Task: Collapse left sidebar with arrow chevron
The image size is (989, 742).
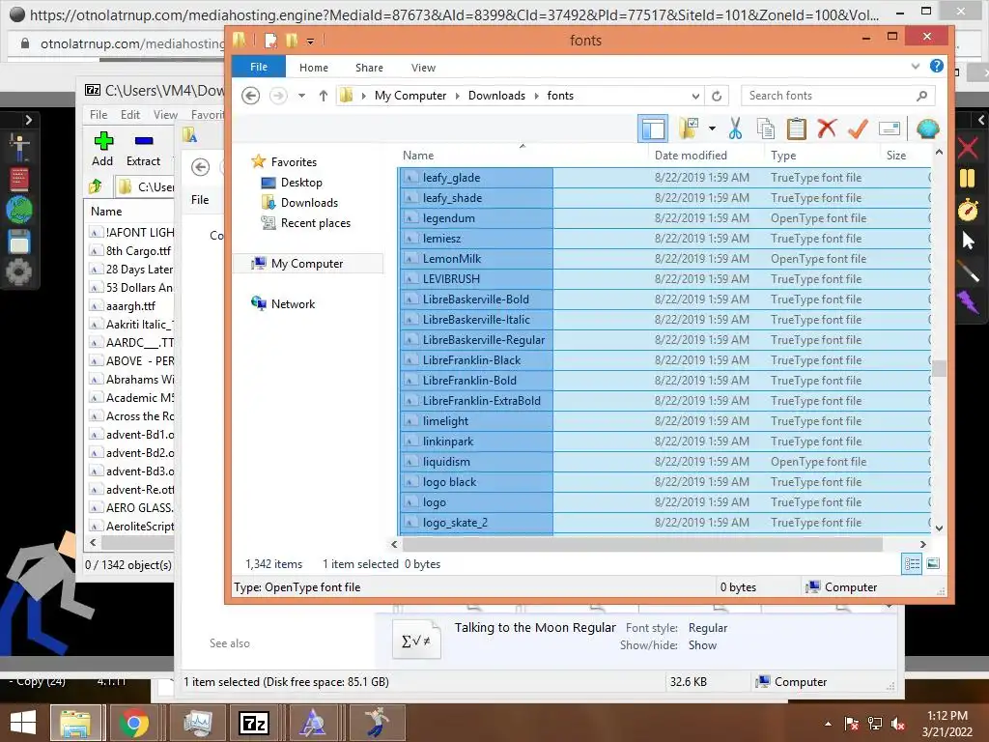Action: 28,120
